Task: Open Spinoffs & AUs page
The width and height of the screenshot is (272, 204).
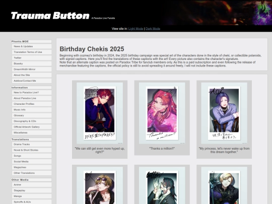Action: click(x=32, y=202)
